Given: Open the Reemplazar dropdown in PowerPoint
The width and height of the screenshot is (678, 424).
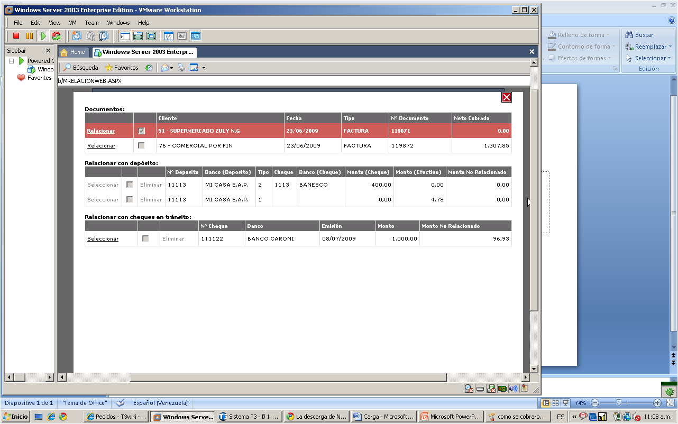Looking at the screenshot, I should pyautogui.click(x=669, y=47).
